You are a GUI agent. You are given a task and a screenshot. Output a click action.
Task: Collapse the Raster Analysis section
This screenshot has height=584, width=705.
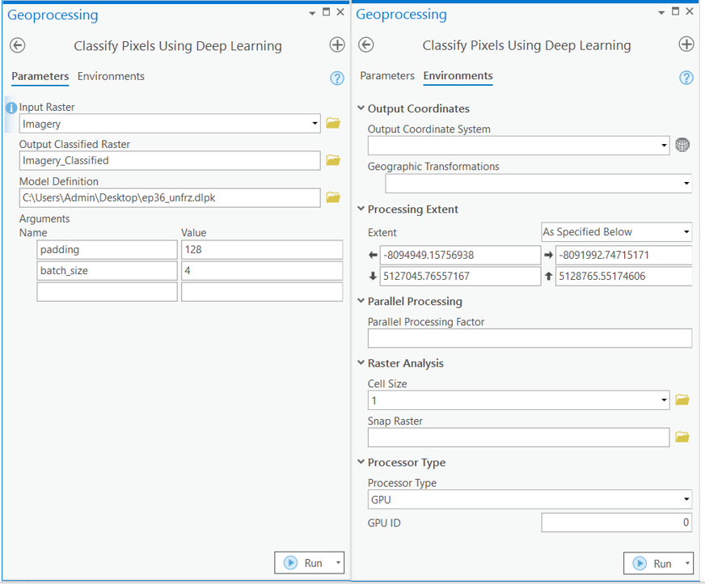(x=361, y=364)
